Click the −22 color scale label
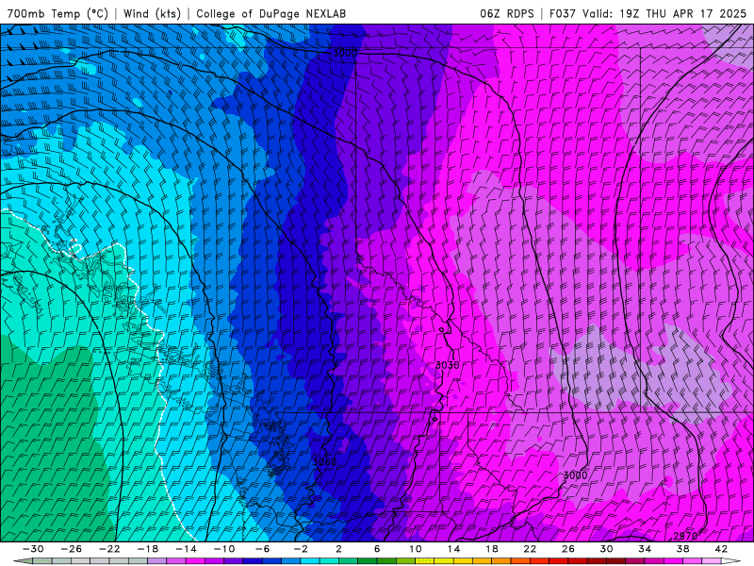The height and width of the screenshot is (566, 754). [109, 549]
